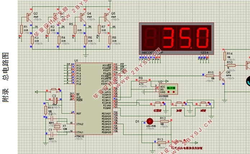Click the R9 4.7K pull-up resistor
This screenshot has width=250, height=154.
[143, 81]
